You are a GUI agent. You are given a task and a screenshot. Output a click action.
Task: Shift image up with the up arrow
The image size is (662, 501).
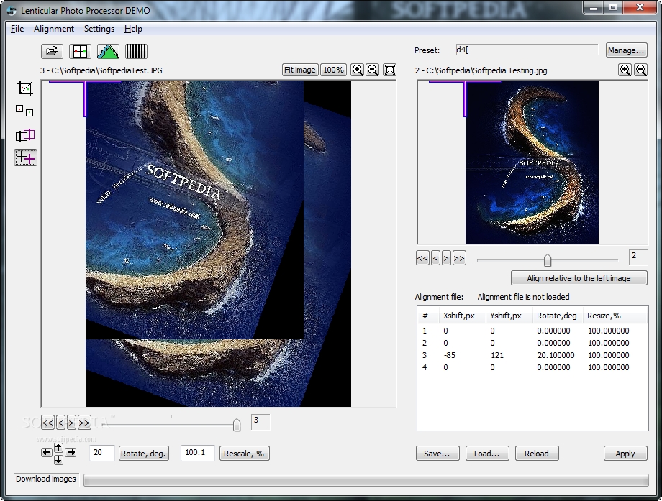(x=58, y=447)
